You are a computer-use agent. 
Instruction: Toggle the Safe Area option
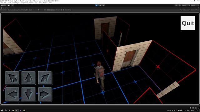pos(68,10)
